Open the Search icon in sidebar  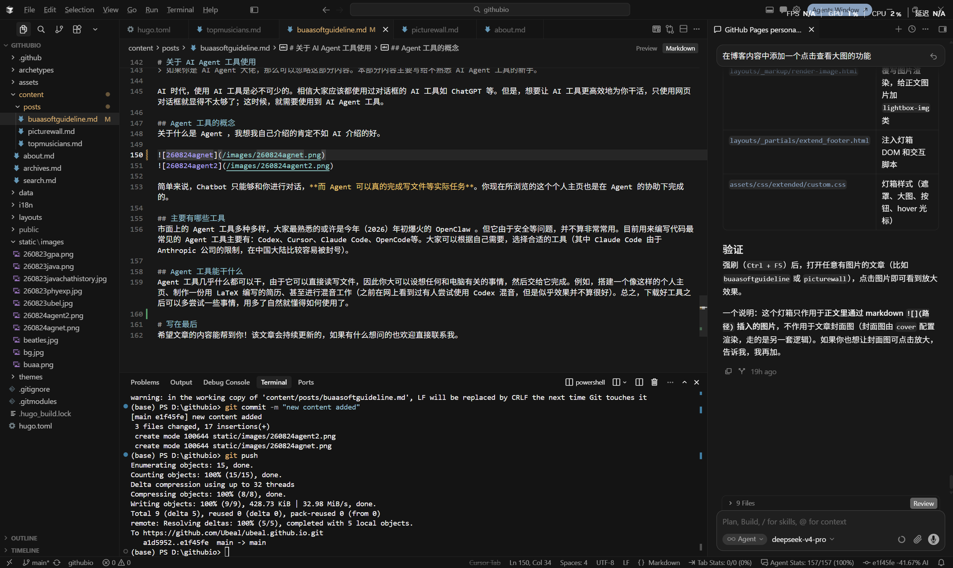41,29
